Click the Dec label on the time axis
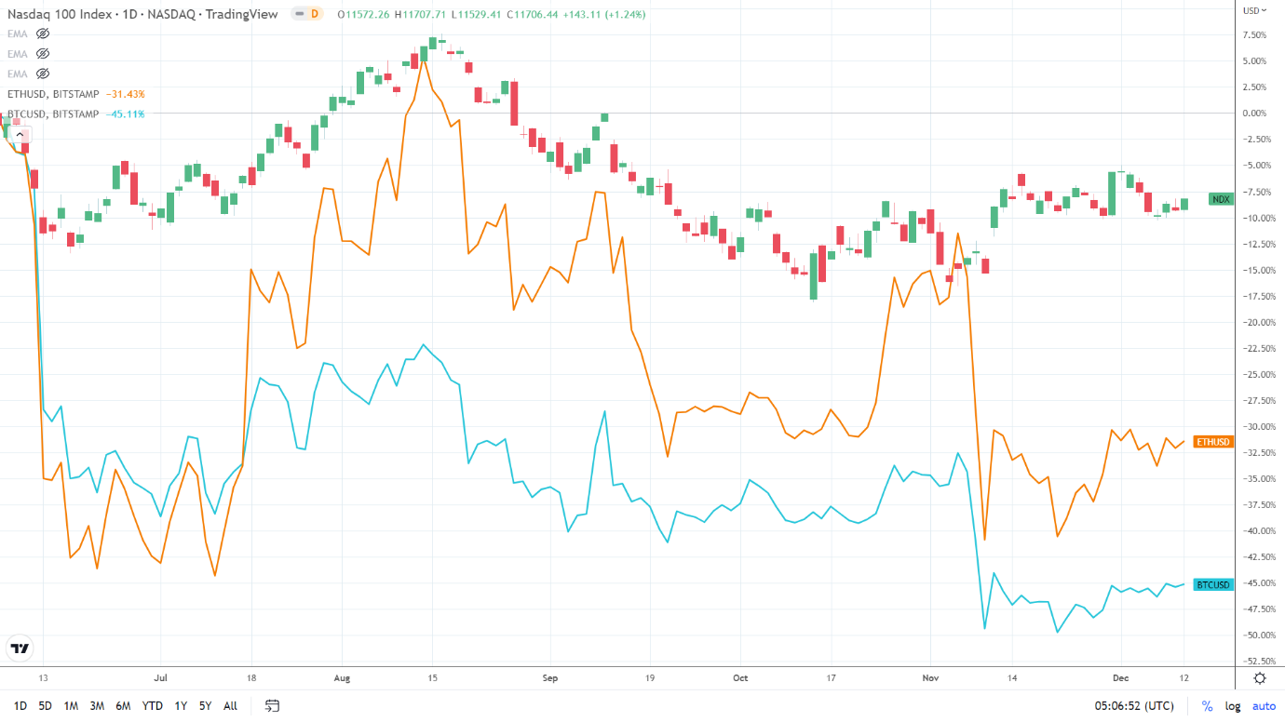The width and height of the screenshot is (1285, 722). pos(1121,679)
